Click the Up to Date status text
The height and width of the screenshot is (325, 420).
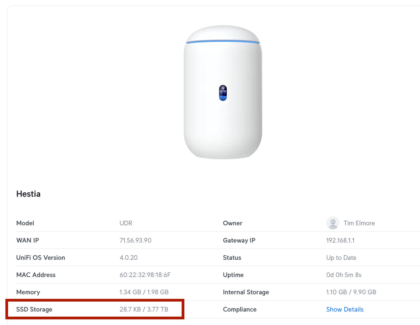[341, 257]
